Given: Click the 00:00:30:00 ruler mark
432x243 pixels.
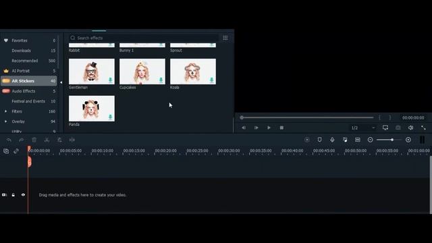Looking at the screenshot, I should (x=229, y=151).
